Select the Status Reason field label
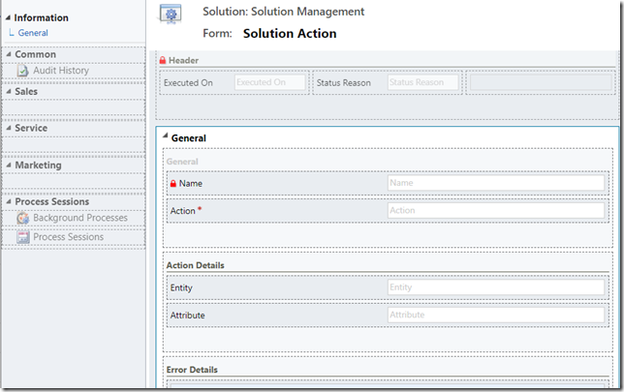This screenshot has width=624, height=392. (343, 82)
